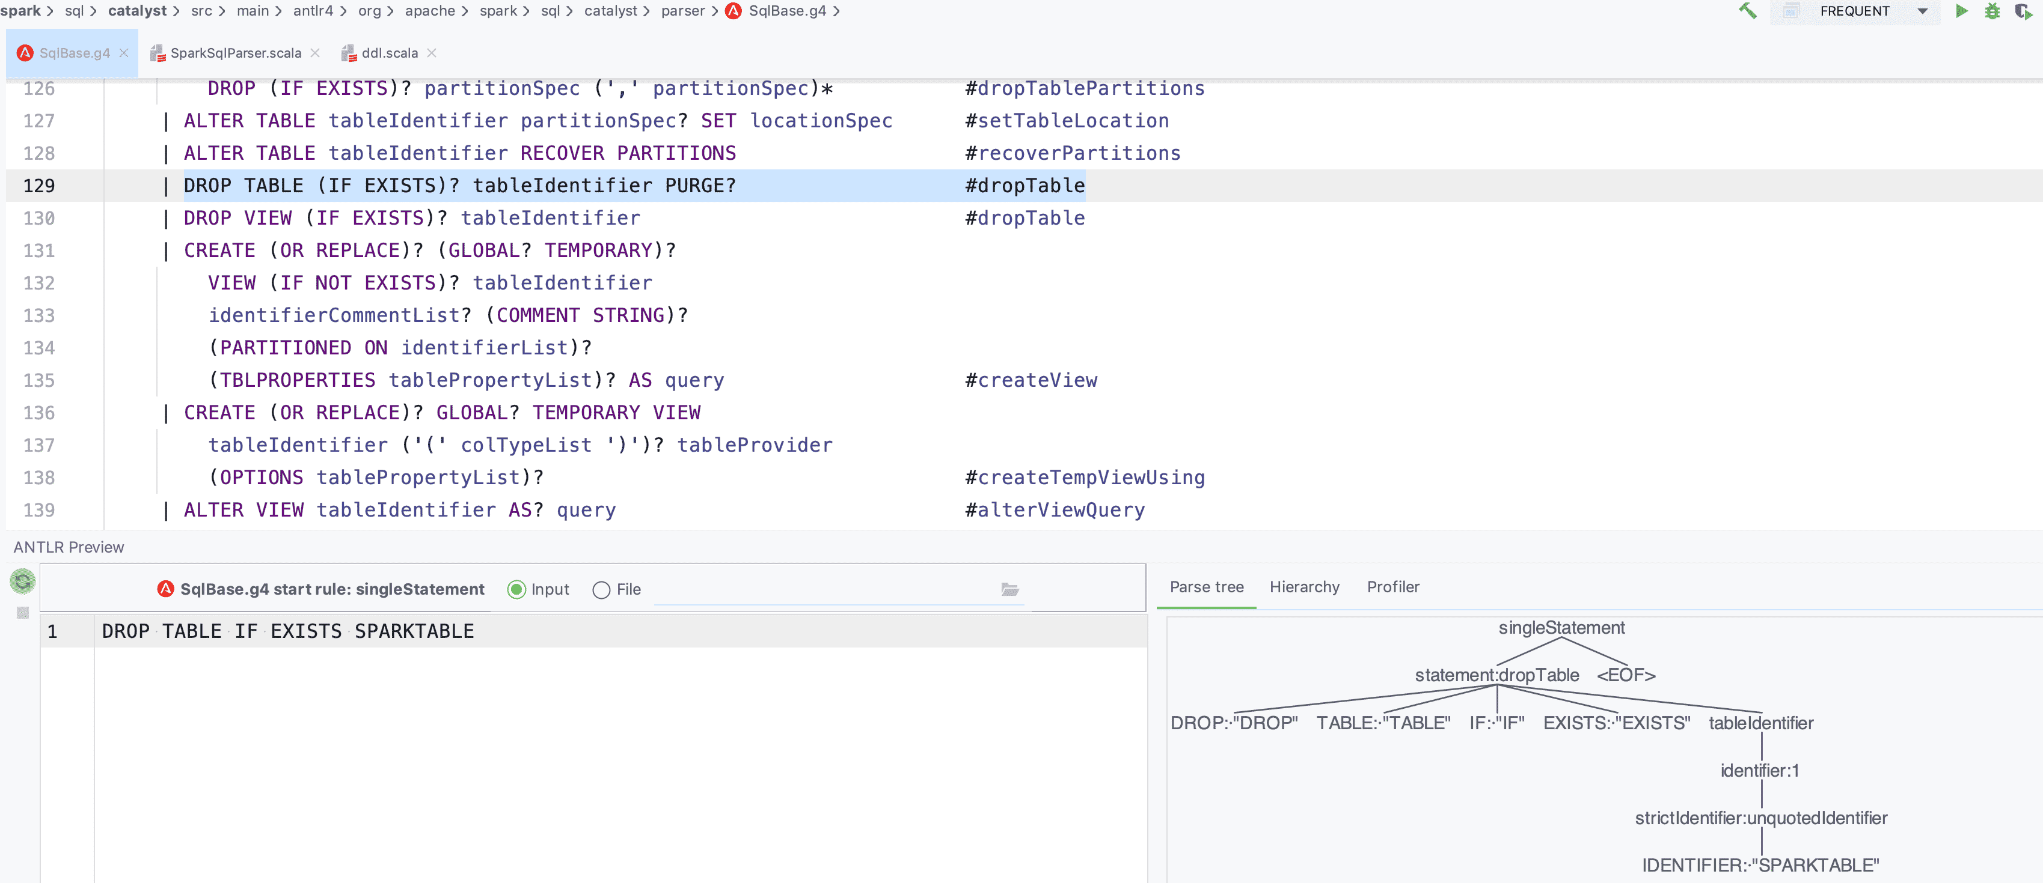Run with coverage shield icon
Viewport: 2043px width, 883px height.
2023,11
